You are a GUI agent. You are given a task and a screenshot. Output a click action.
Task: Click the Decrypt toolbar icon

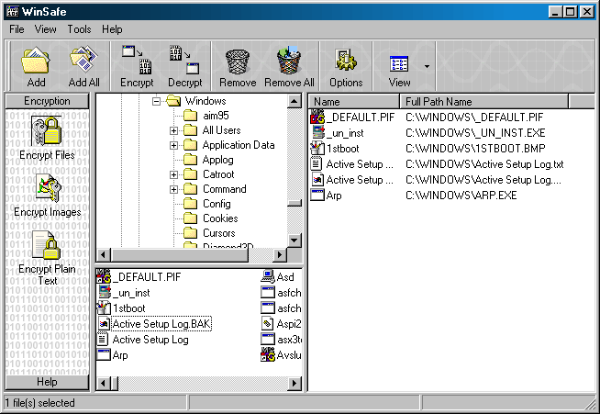[x=184, y=66]
